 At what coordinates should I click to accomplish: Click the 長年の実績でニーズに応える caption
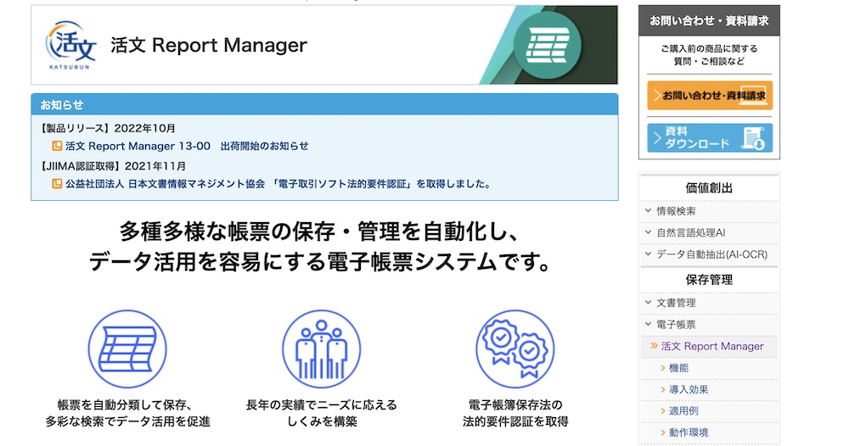pyautogui.click(x=322, y=414)
